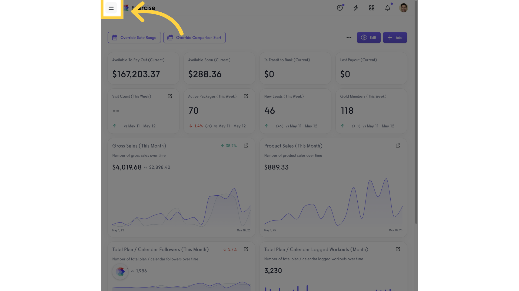This screenshot has width=519, height=291.
Task: Open Visit Count widget external link
Action: [x=170, y=96]
